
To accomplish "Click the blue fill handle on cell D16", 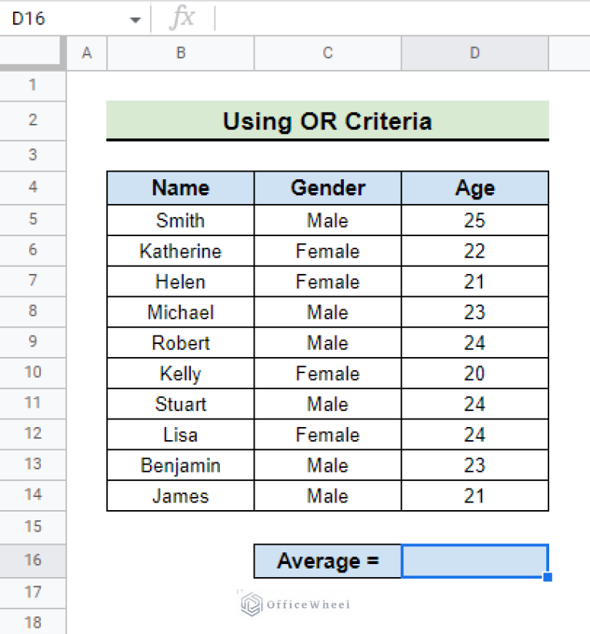I will [547, 575].
